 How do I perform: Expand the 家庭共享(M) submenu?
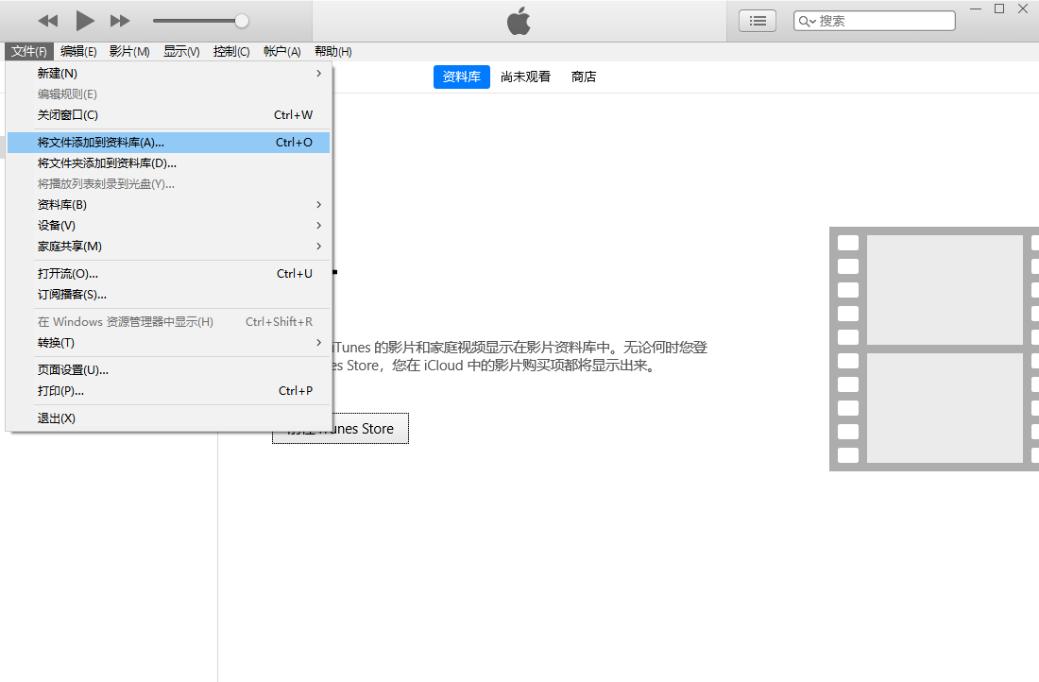pyautogui.click(x=168, y=246)
